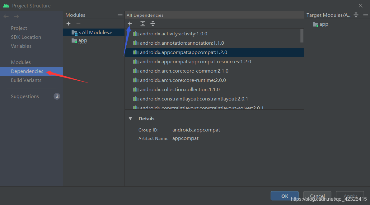This screenshot has height=205, width=370.
Task: Collapse Target Modules list icon
Action: (356, 15)
